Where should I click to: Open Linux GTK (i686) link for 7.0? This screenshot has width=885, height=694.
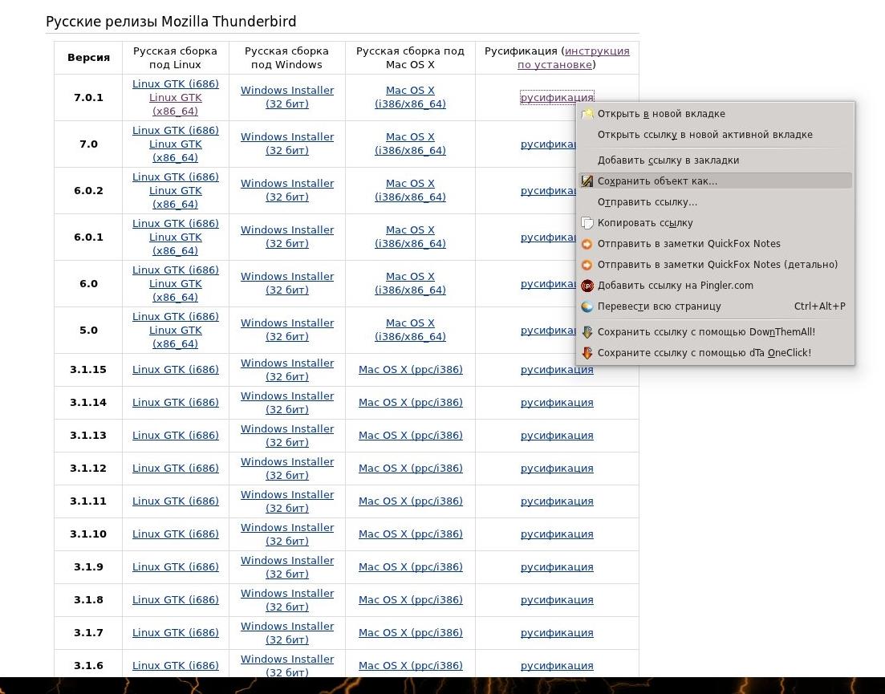(176, 130)
